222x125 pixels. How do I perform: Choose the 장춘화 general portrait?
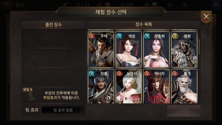click(156, 49)
